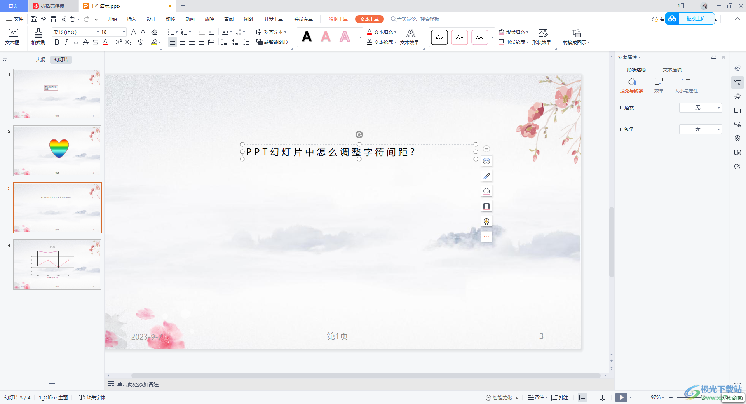746x404 pixels.
Task: Toggle normal view in status bar
Action: pyautogui.click(x=582, y=397)
